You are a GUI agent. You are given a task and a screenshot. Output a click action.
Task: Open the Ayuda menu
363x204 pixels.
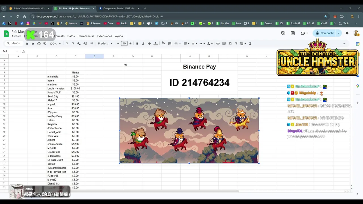(x=119, y=36)
